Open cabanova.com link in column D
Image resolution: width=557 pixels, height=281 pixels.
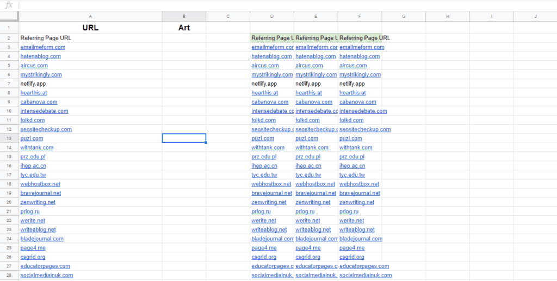coord(270,102)
